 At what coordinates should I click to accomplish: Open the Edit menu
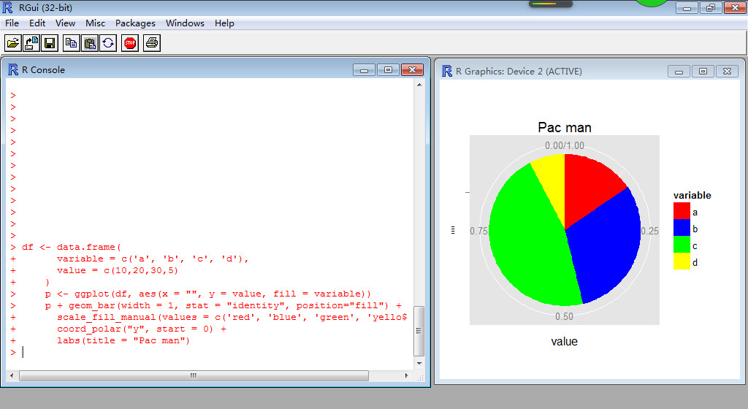click(x=37, y=23)
